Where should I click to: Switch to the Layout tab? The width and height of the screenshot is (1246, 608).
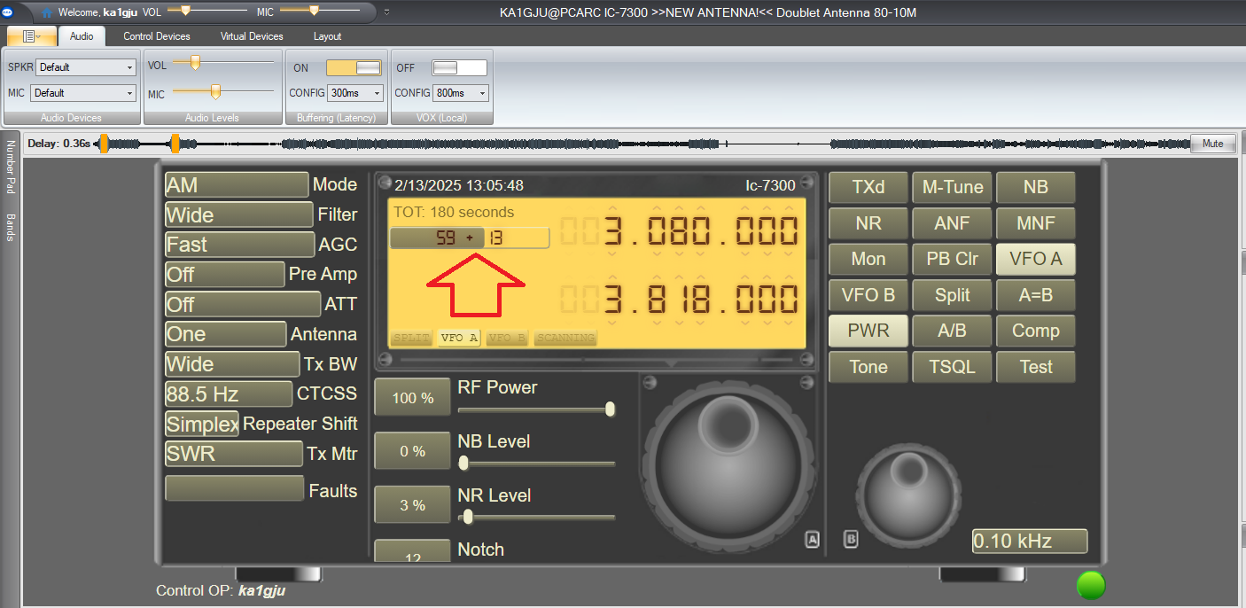(326, 35)
